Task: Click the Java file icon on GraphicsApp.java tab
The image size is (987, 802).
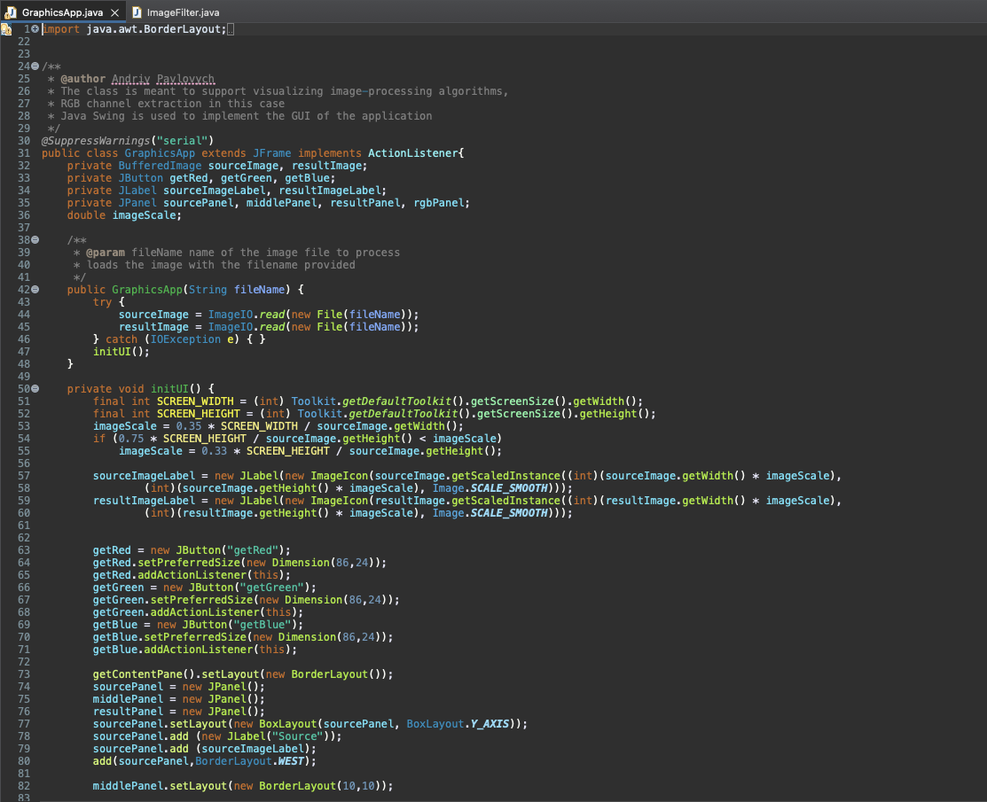Action: (x=12, y=12)
